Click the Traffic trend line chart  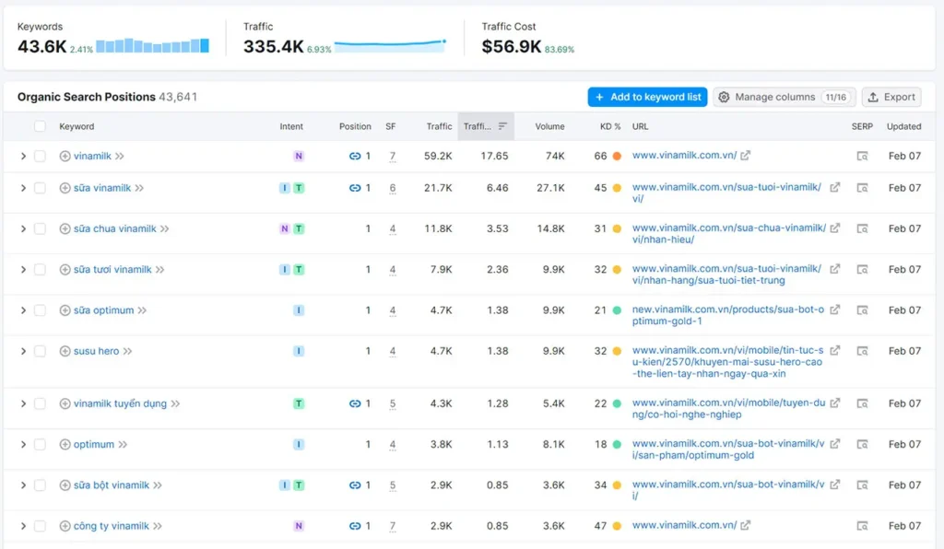point(390,45)
